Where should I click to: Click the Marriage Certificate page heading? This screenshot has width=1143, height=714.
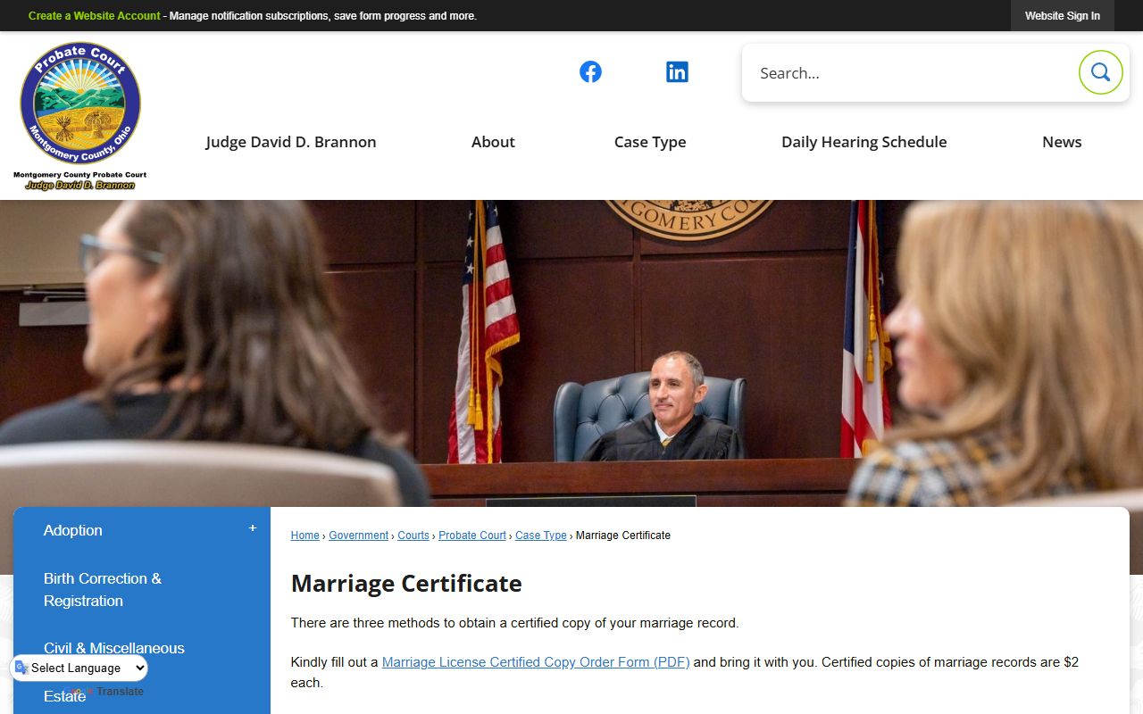point(406,584)
